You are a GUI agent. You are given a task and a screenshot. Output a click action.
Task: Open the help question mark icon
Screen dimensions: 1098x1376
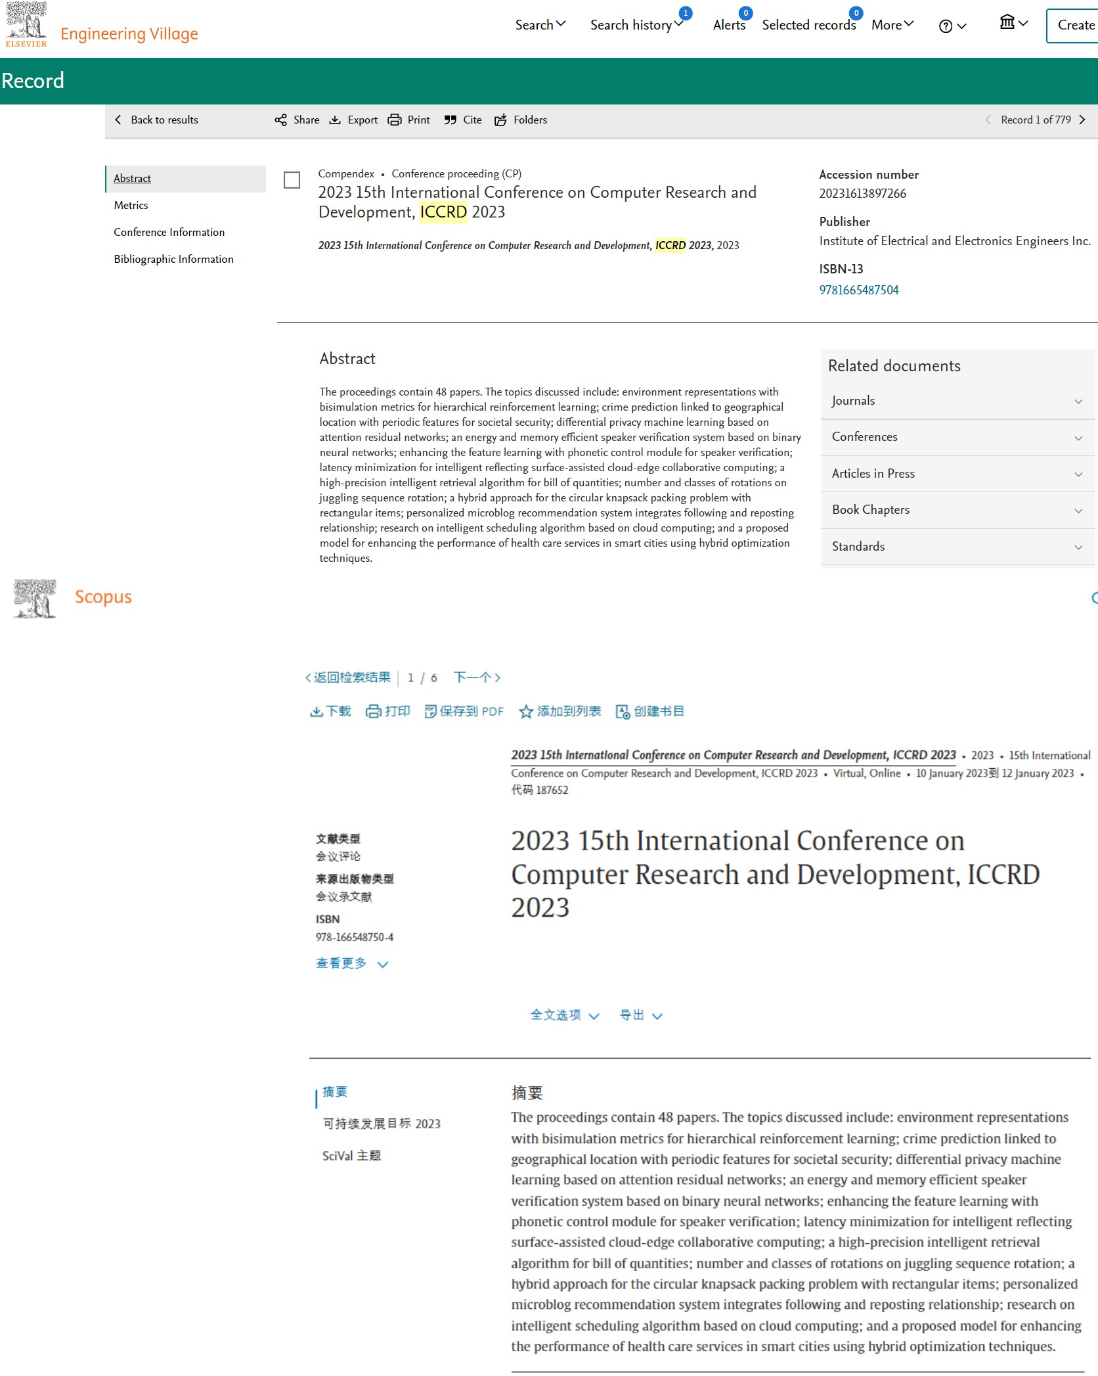click(x=946, y=26)
